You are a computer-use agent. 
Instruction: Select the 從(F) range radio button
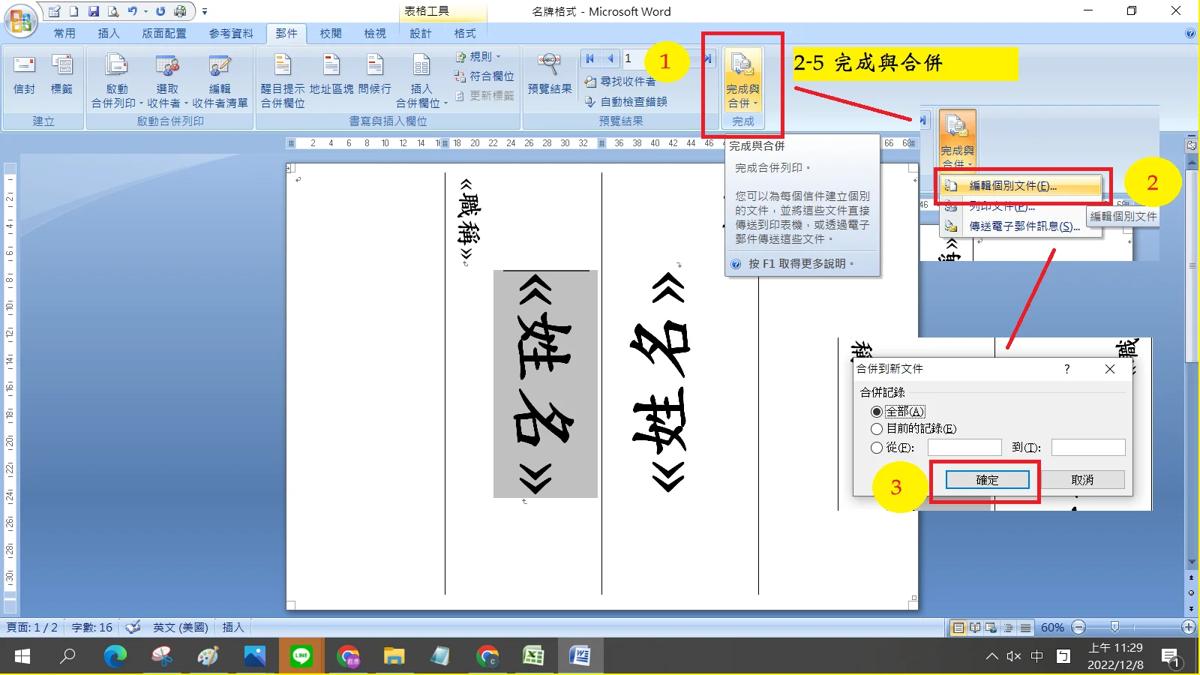tap(877, 448)
